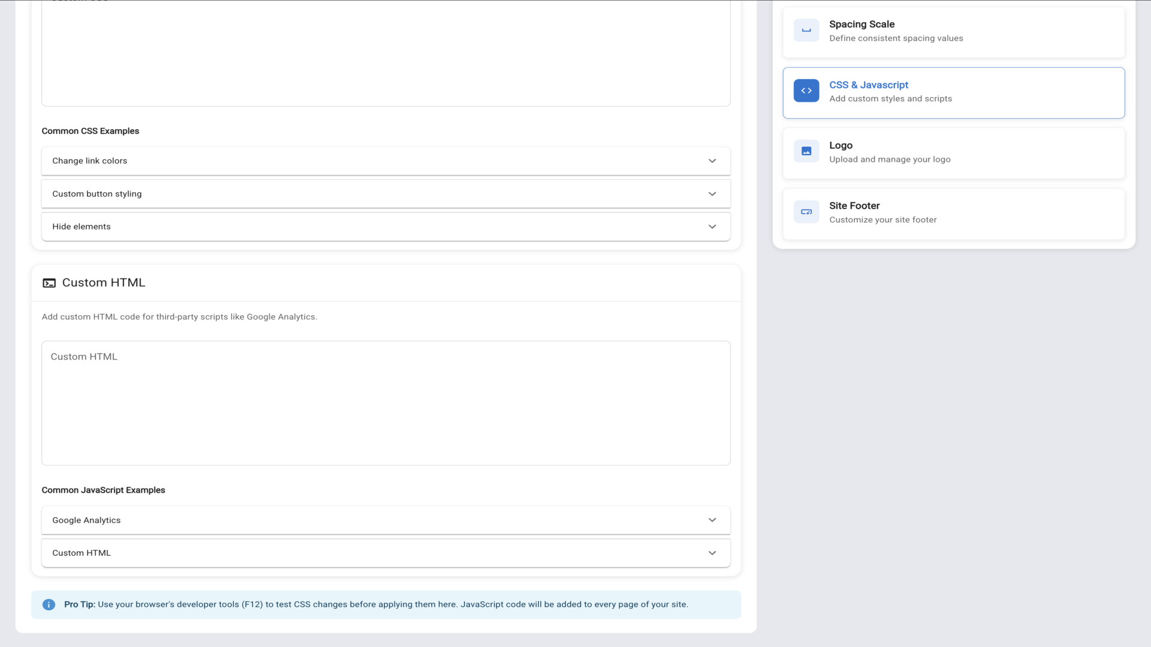Click the Custom HTML terminal icon
1151x647 pixels.
[49, 283]
